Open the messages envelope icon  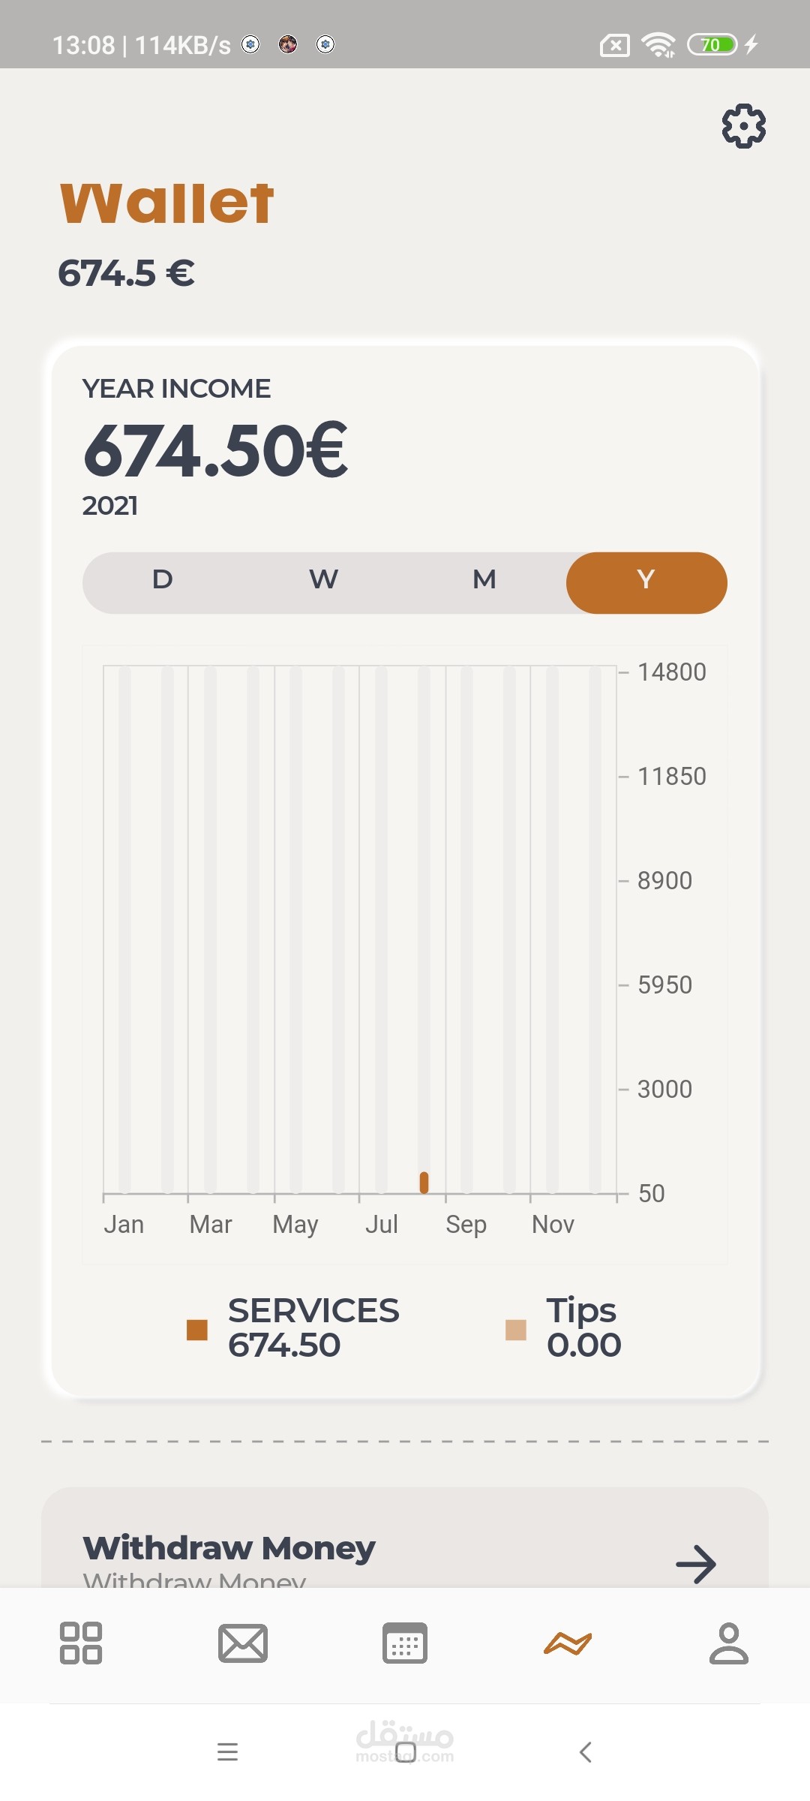tap(242, 1643)
